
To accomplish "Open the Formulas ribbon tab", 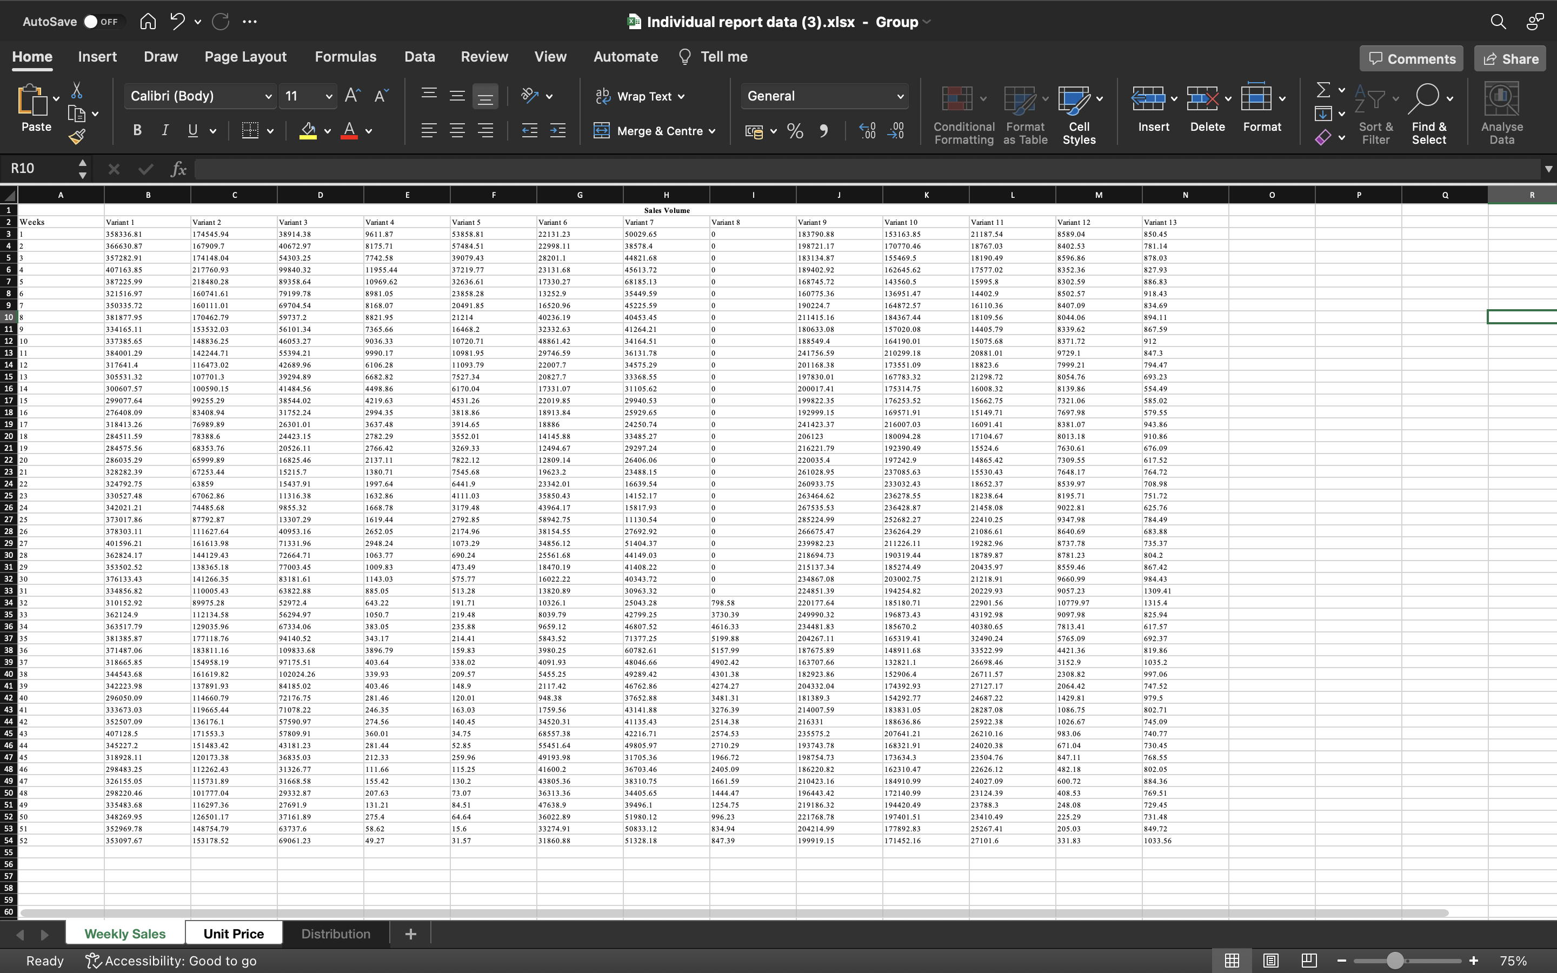I will point(345,57).
